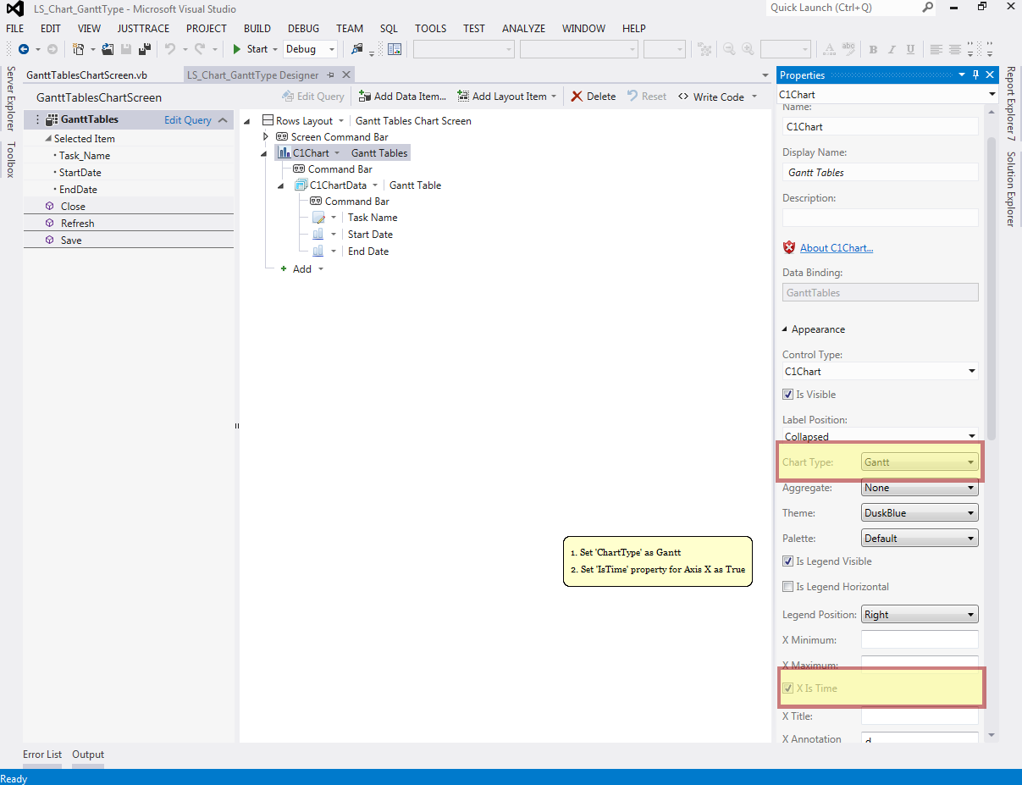Click the Open File toolbar icon

(x=108, y=49)
